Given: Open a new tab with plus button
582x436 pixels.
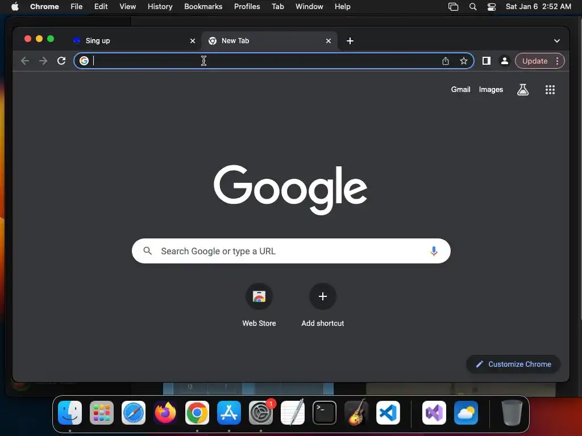Looking at the screenshot, I should tap(350, 41).
